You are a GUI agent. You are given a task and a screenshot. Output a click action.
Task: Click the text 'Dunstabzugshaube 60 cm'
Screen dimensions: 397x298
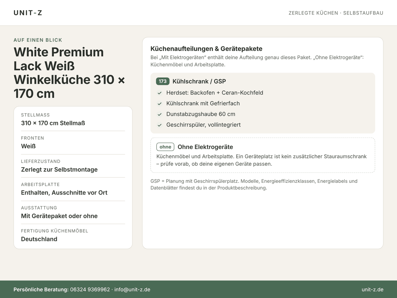coord(201,114)
